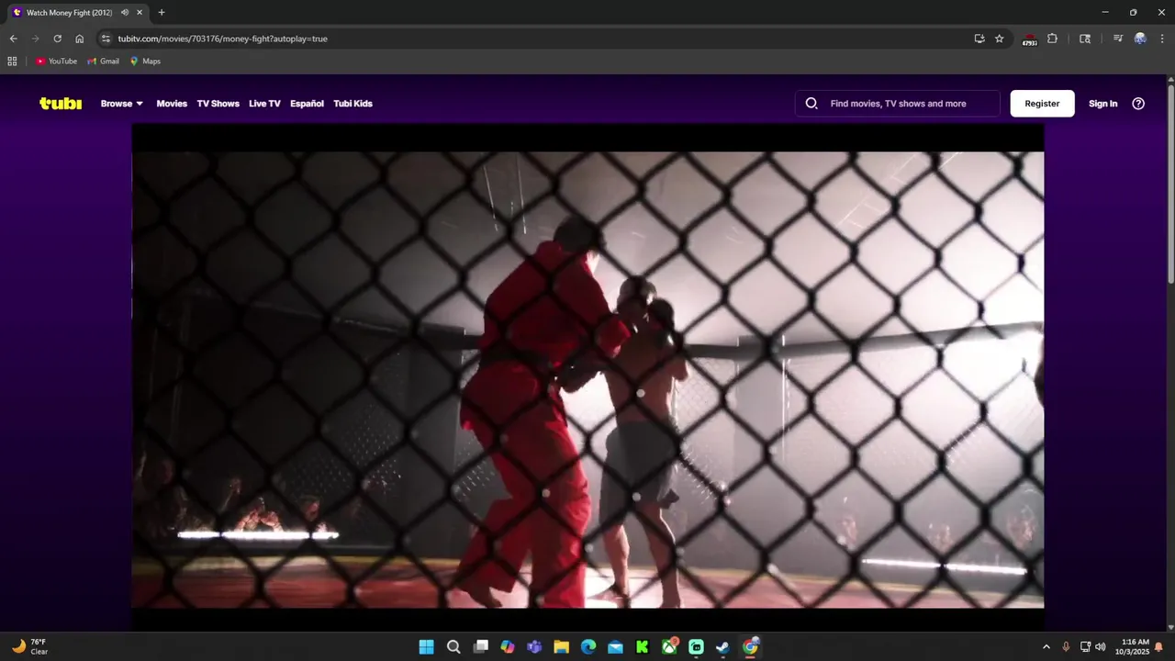1175x661 pixels.
Task: Open the Chrome profile avatar
Action: 1140,39
